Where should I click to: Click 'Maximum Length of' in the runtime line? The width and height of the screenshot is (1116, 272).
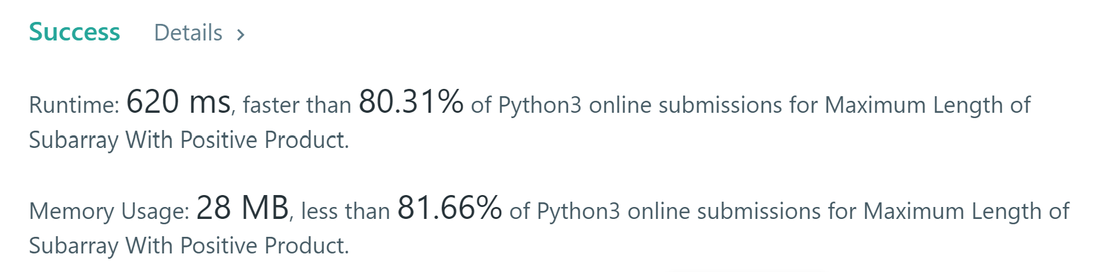pyautogui.click(x=927, y=105)
